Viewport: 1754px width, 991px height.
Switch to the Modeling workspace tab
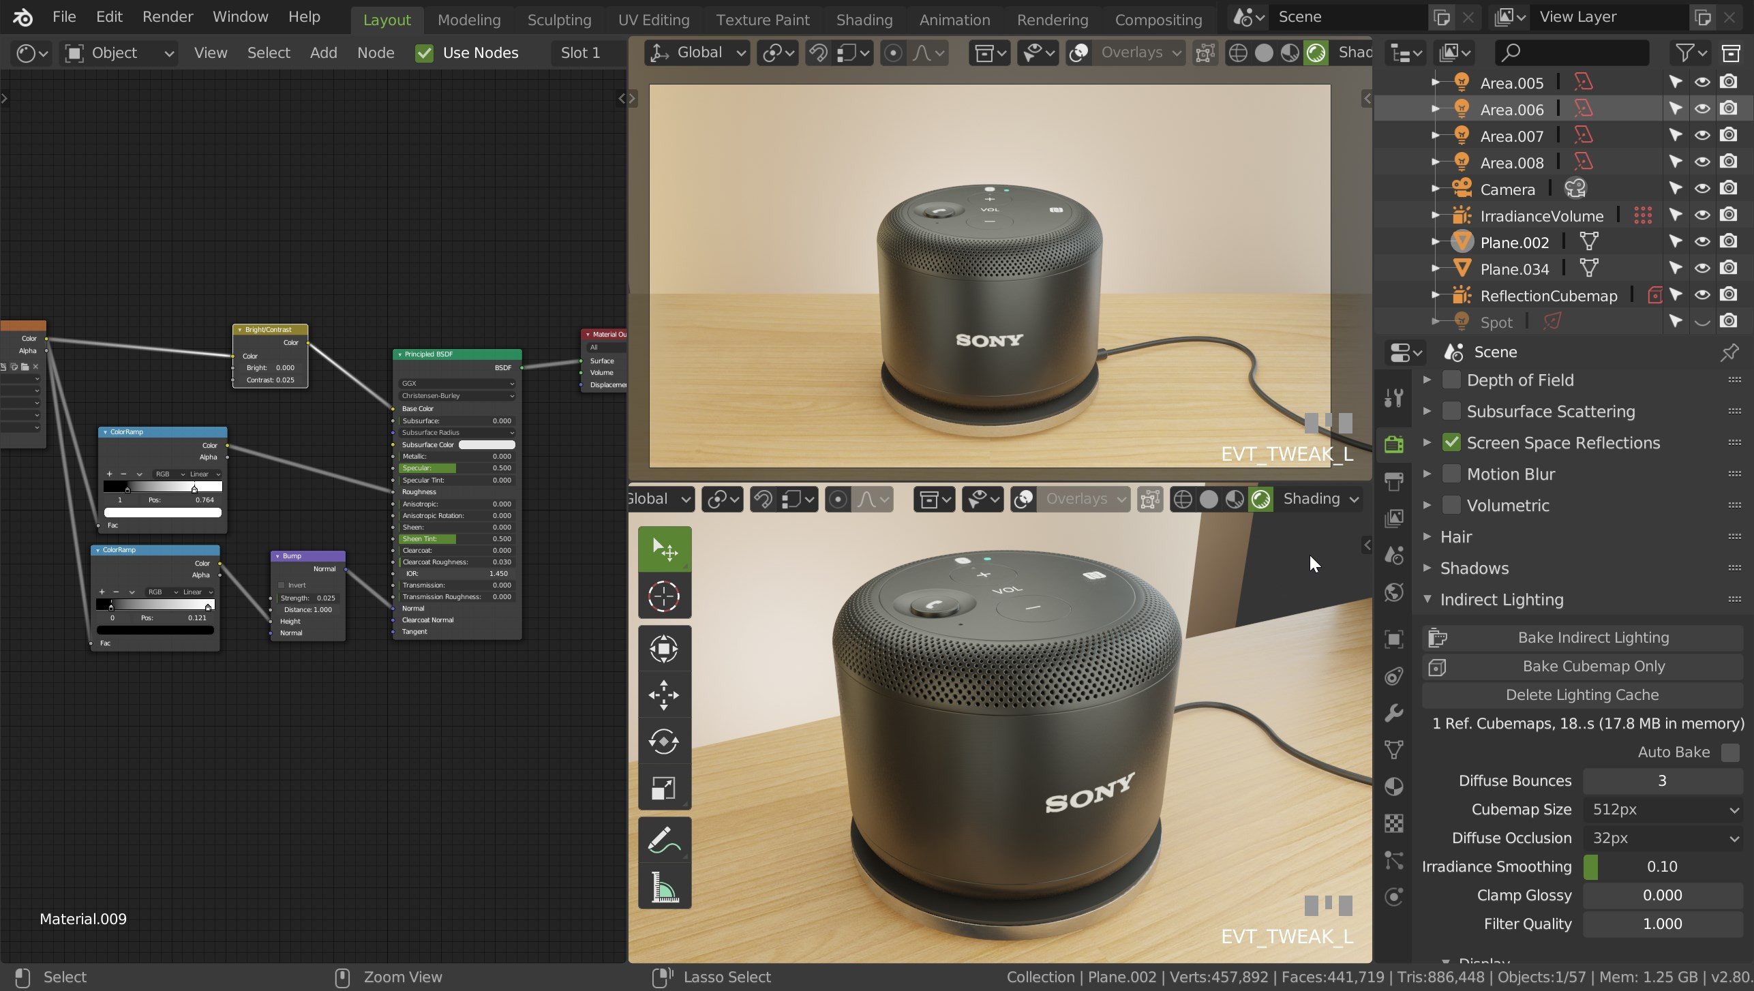click(469, 20)
